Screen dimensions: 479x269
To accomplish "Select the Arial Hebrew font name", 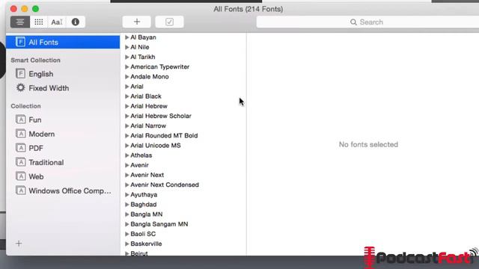I will [x=149, y=106].
